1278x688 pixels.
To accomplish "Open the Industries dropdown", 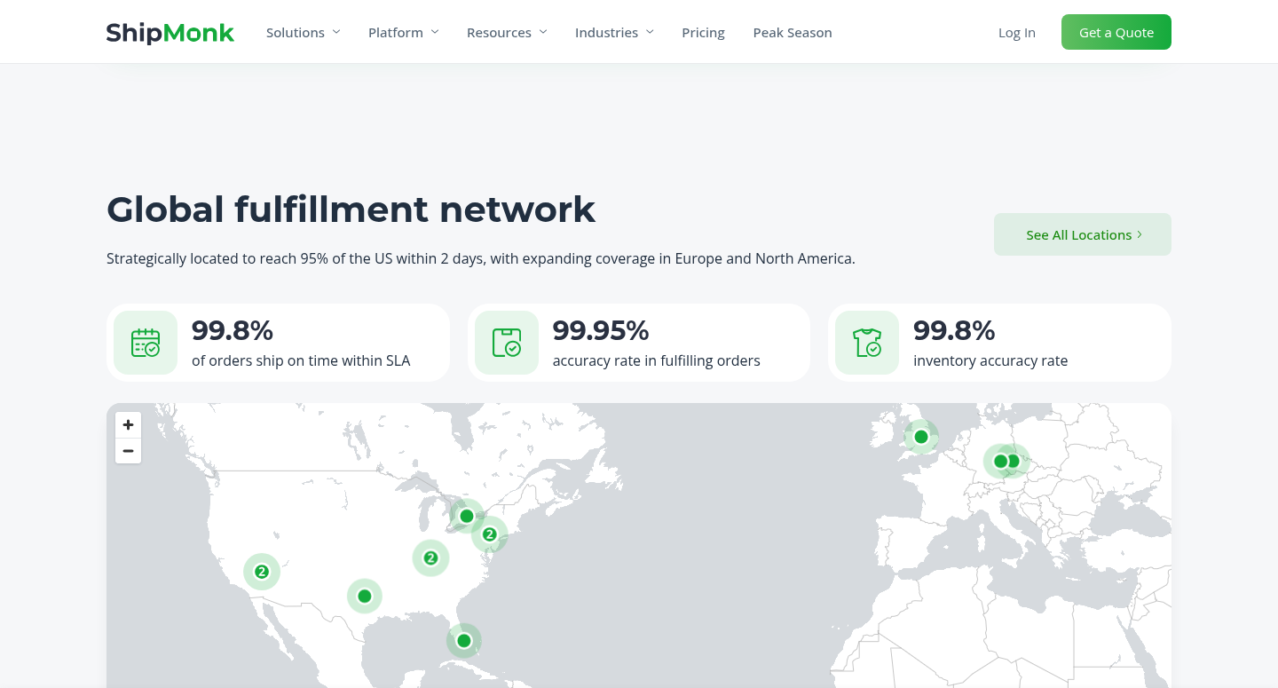I will (x=614, y=33).
